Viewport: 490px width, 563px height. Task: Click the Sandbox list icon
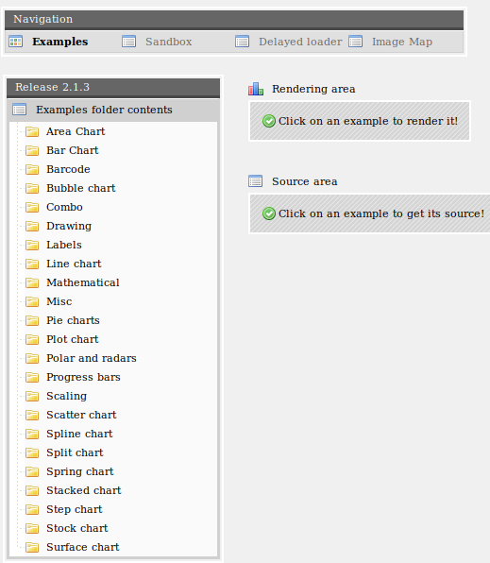click(x=128, y=42)
